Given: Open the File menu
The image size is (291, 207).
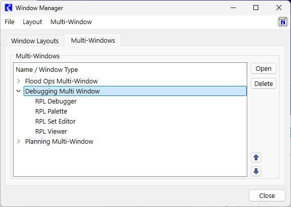Looking at the screenshot, I should coord(10,22).
